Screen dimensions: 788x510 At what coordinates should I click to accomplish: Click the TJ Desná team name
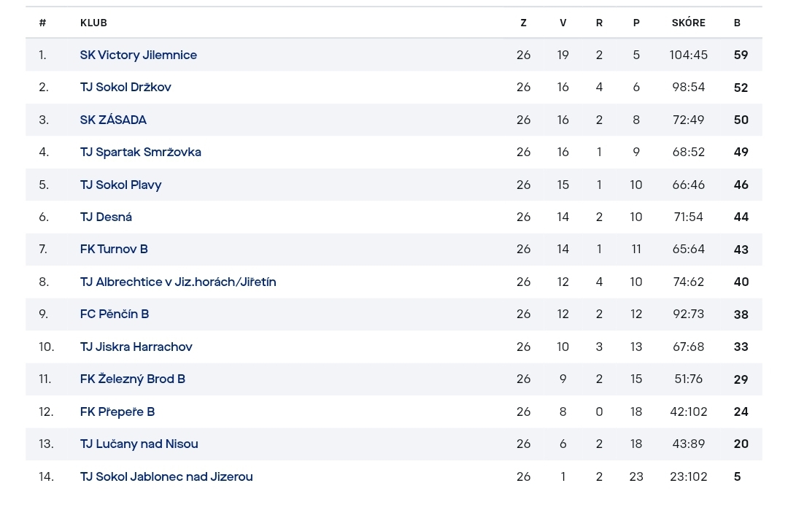coord(106,217)
